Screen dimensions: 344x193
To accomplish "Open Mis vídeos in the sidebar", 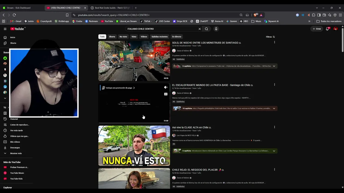I will (15, 142).
